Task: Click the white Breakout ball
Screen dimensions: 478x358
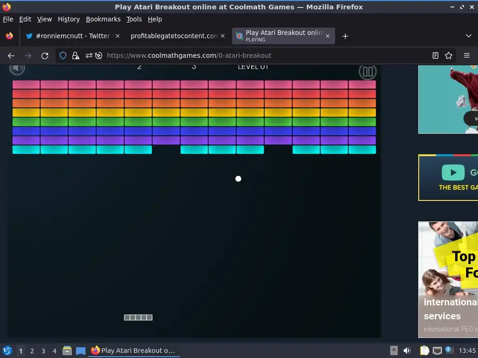Action: pos(239,179)
